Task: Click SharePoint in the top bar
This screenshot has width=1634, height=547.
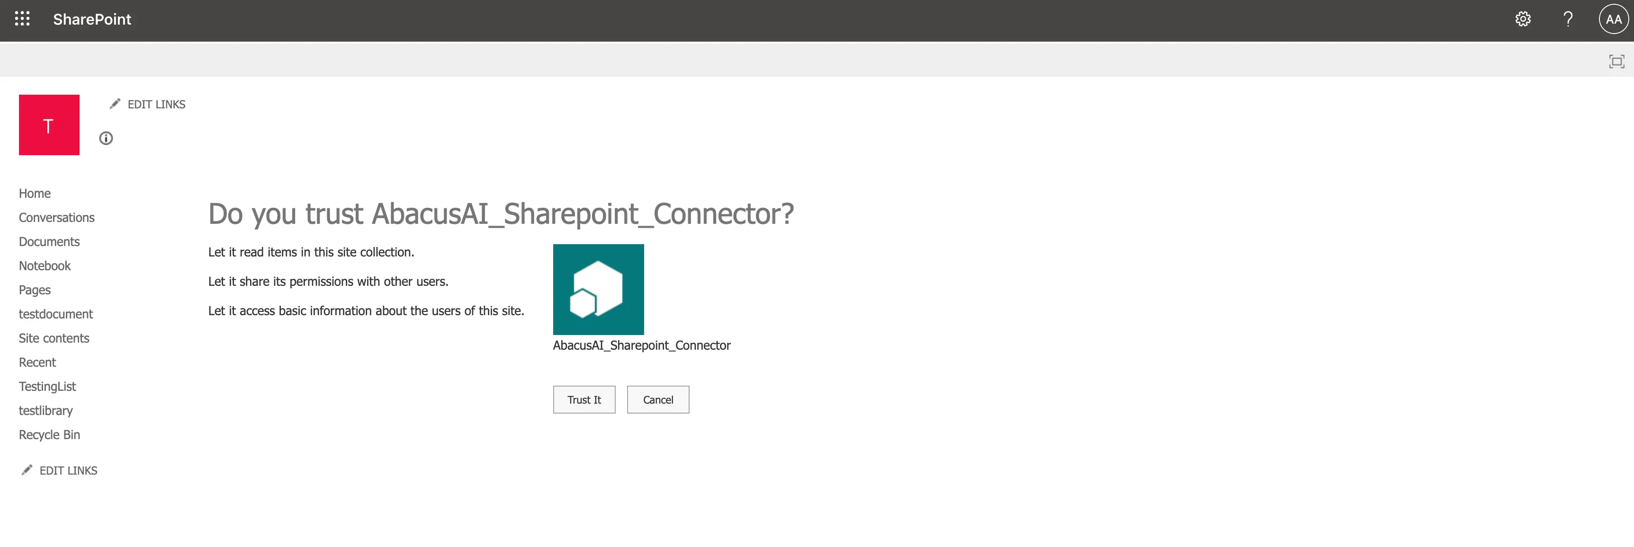Action: click(91, 19)
